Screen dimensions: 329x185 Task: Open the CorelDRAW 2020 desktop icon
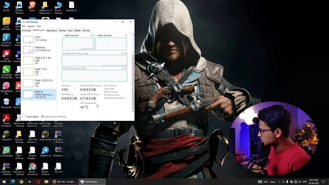[x=6, y=72]
